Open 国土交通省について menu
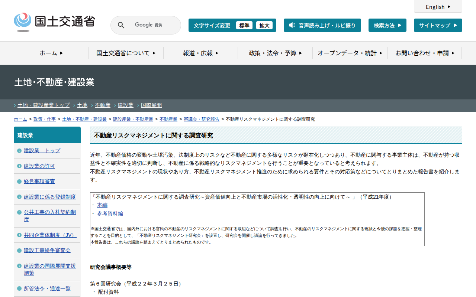 (x=126, y=53)
